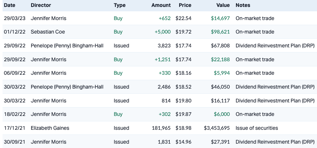The image size is (317, 148).
Task: Open Sebastian Coe director link
Action: [x=48, y=32]
